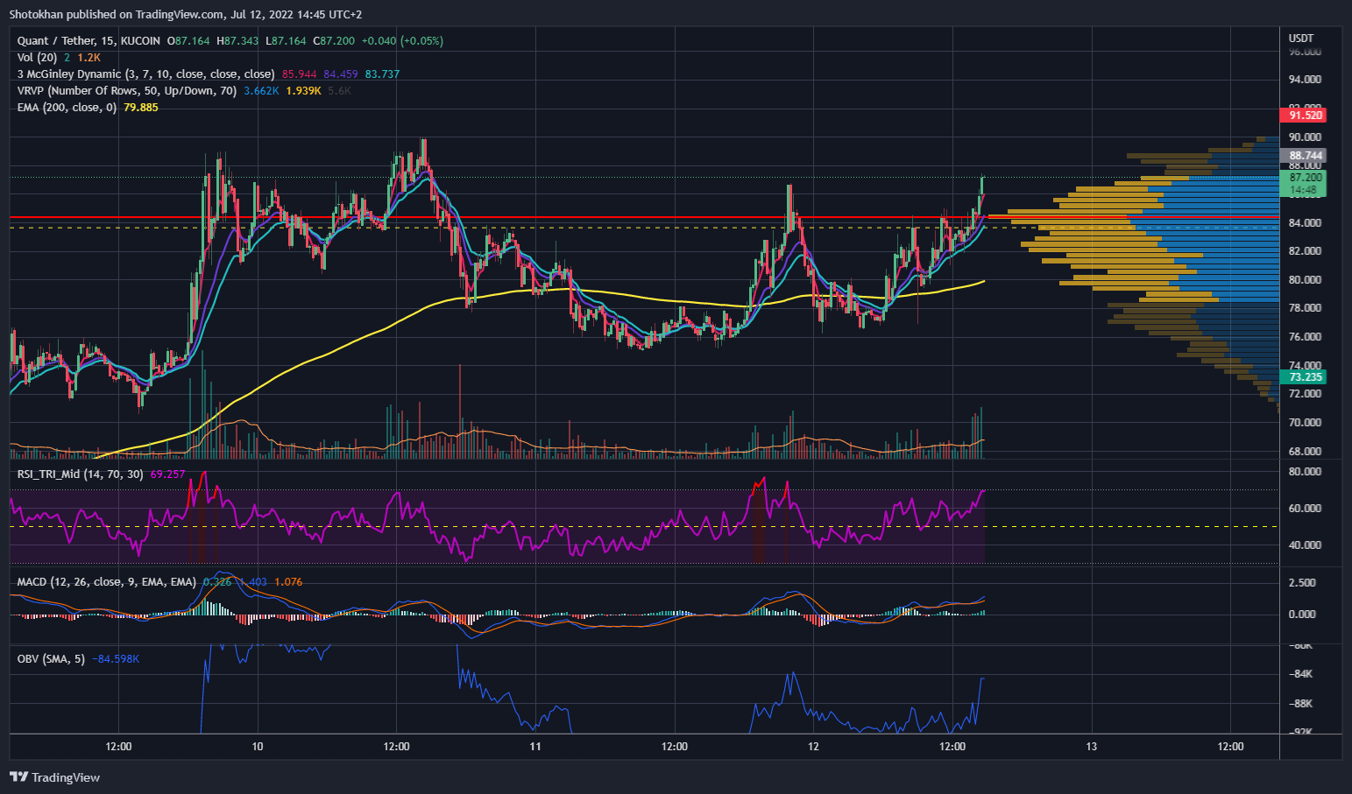Select the RSI_TRI_Mid (14, 70, 30) legend
The image size is (1352, 794).
[x=80, y=474]
